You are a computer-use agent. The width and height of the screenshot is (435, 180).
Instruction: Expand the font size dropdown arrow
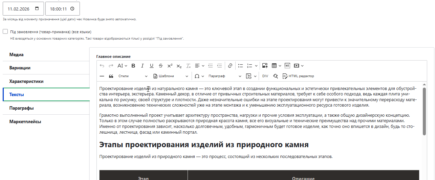click(x=126, y=66)
